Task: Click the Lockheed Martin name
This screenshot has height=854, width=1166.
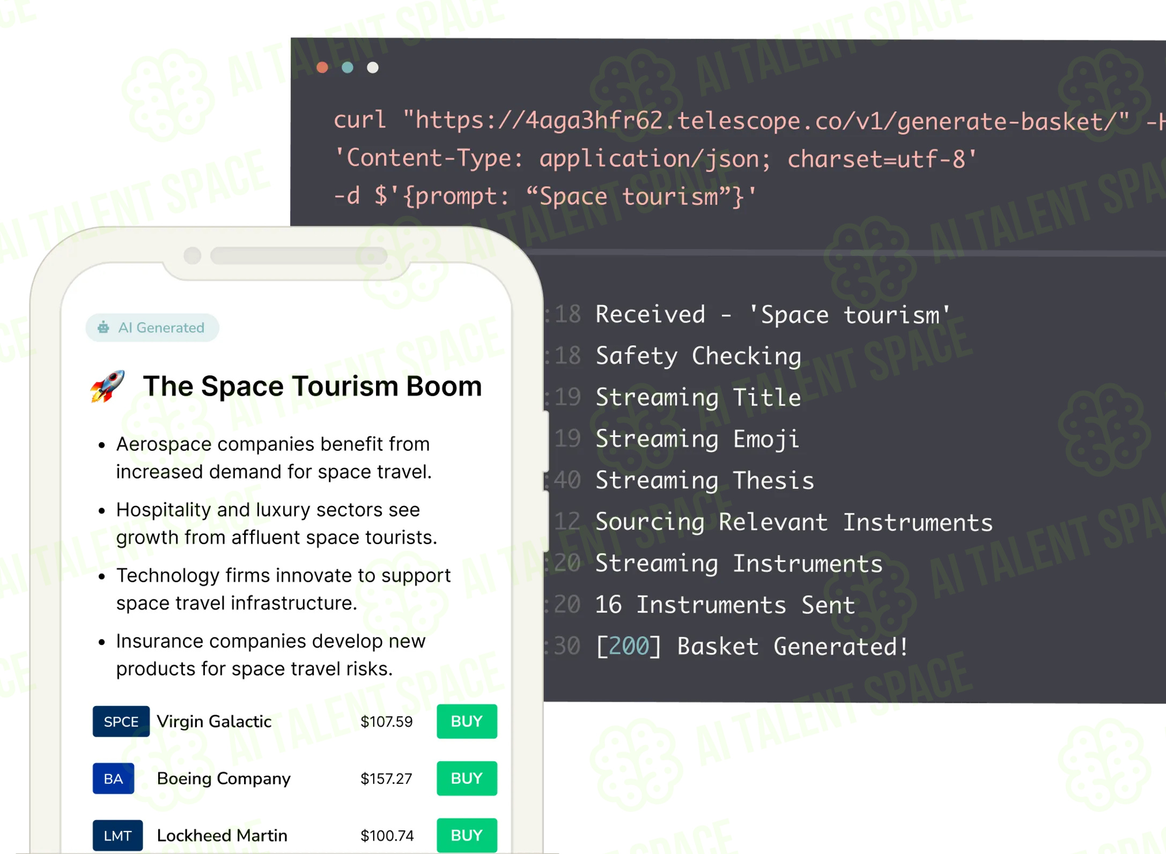Action: click(222, 835)
